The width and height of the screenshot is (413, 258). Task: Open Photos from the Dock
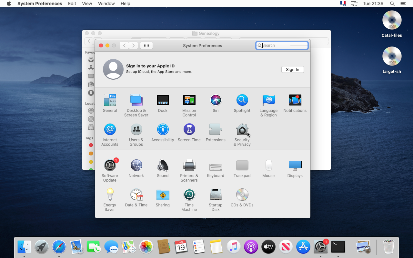pyautogui.click(x=146, y=247)
